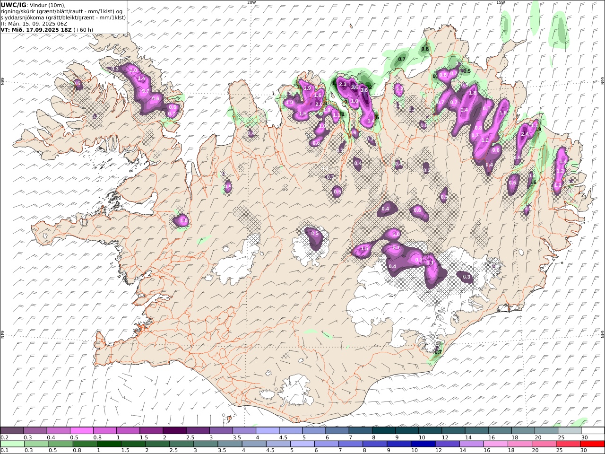605x454 pixels.
Task: Select the lower scale swatch starting at 4
Action: [x=253, y=444]
